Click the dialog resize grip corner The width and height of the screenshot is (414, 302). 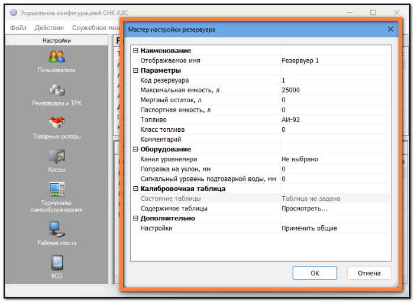click(x=395, y=284)
